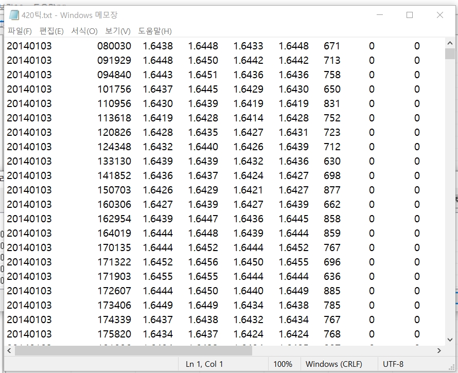Image resolution: width=458 pixels, height=373 pixels.
Task: Minimize the Notepad window
Action: click(380, 15)
